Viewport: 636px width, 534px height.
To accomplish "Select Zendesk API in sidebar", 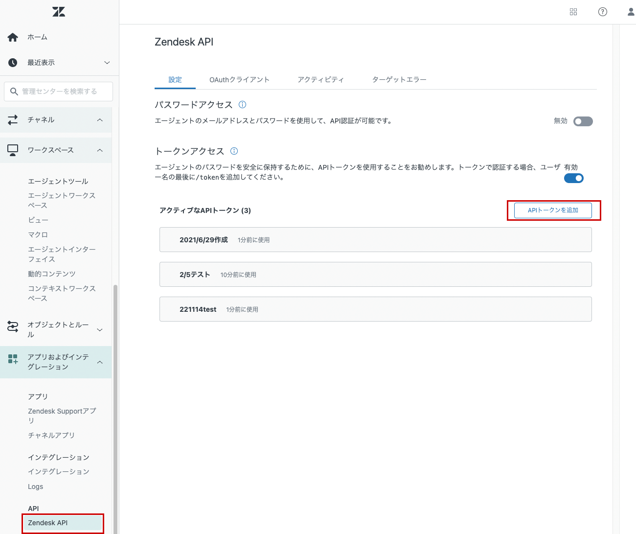I will click(x=63, y=523).
